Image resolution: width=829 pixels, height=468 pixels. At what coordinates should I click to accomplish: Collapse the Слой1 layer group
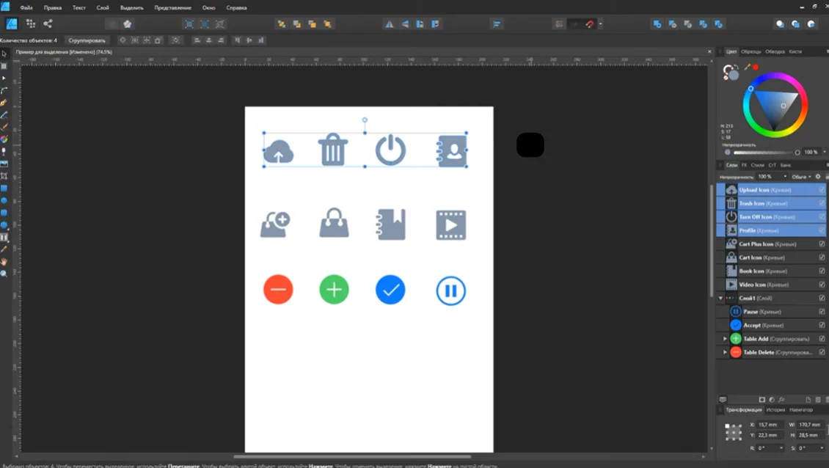point(720,299)
